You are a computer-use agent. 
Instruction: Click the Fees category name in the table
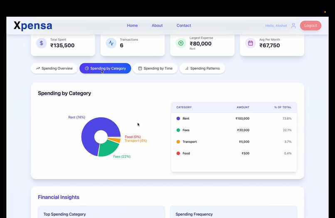click(x=186, y=130)
